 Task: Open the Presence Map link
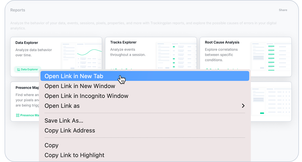click(28, 115)
